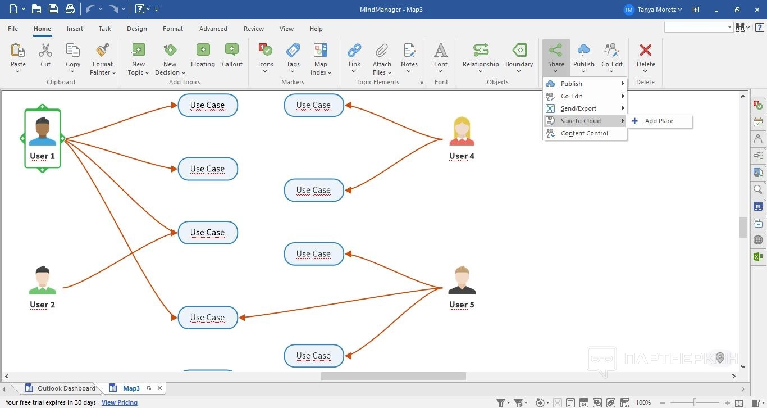
Task: Open the Map Index dropdown
Action: coord(329,73)
